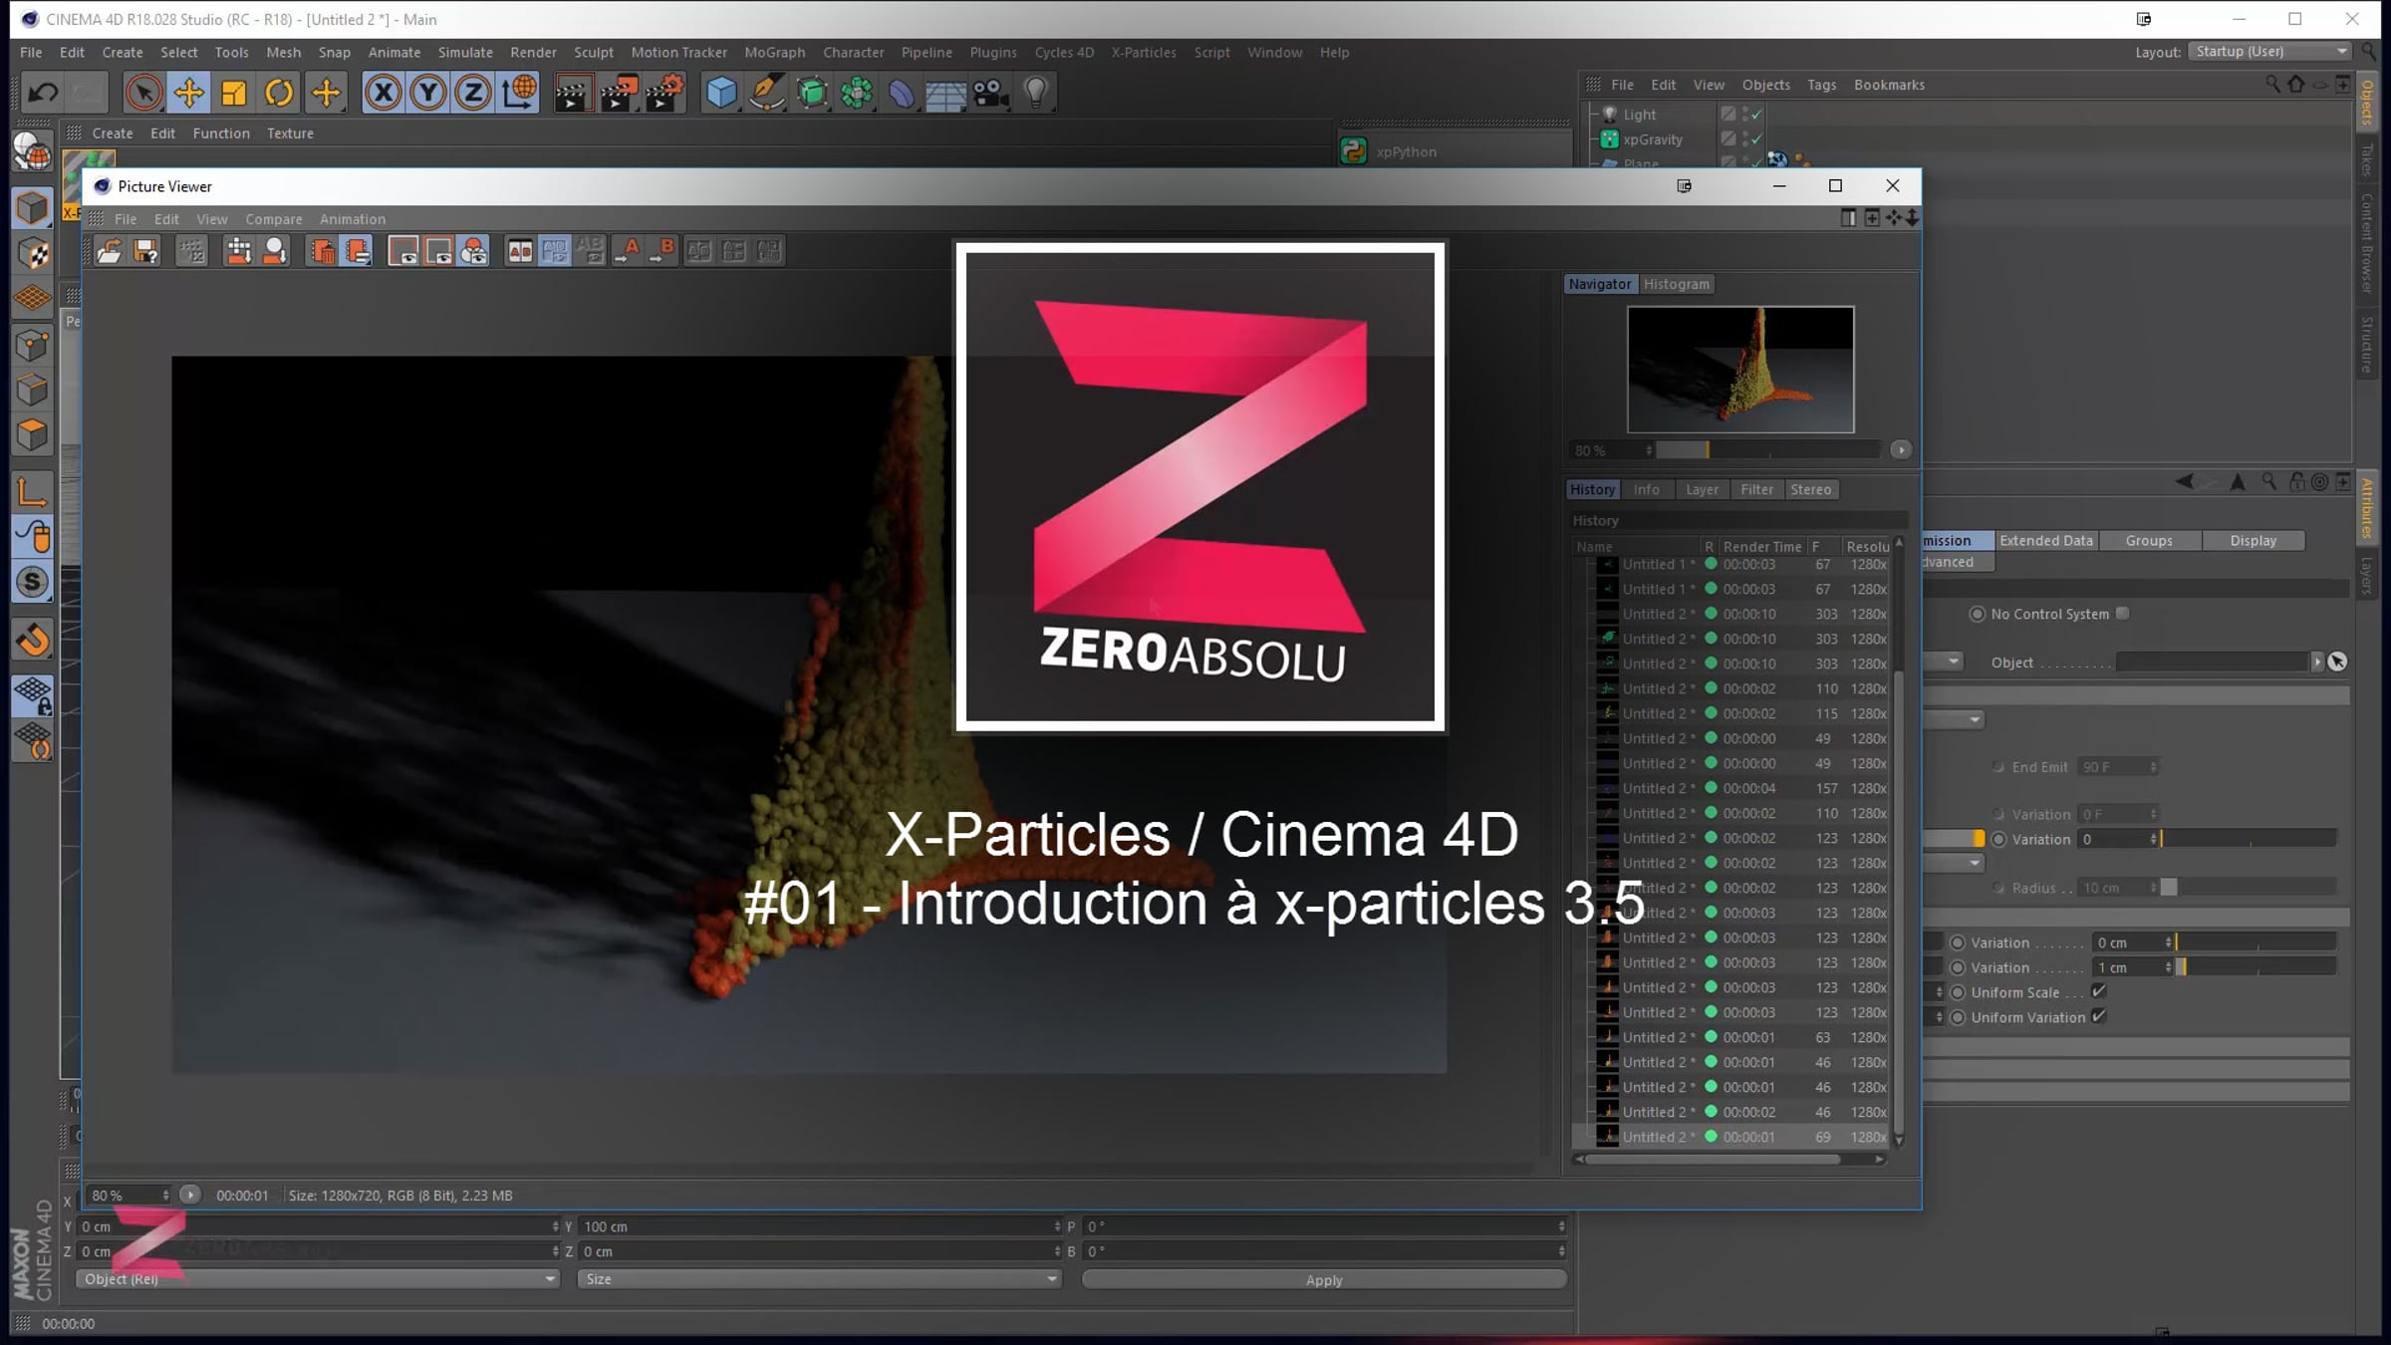This screenshot has width=2391, height=1345.
Task: Toggle the Uniform Scale checkbox
Action: (2099, 991)
